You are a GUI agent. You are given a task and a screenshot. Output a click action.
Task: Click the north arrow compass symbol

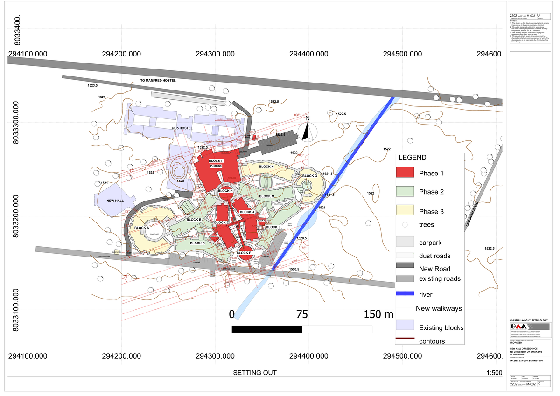pos(307,133)
